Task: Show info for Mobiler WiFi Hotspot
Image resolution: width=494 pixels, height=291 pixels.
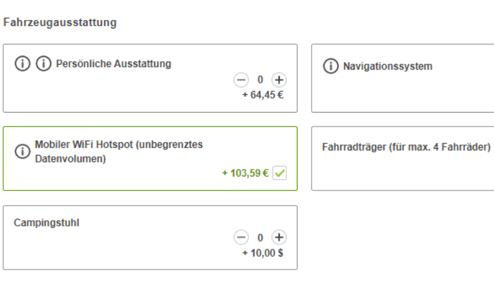Action: [22, 152]
